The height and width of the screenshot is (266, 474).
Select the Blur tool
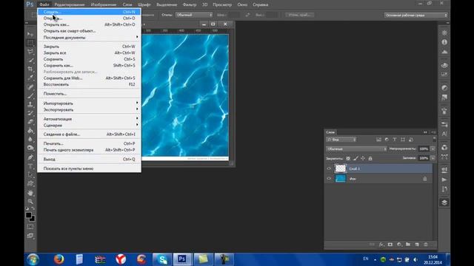[x=30, y=140]
